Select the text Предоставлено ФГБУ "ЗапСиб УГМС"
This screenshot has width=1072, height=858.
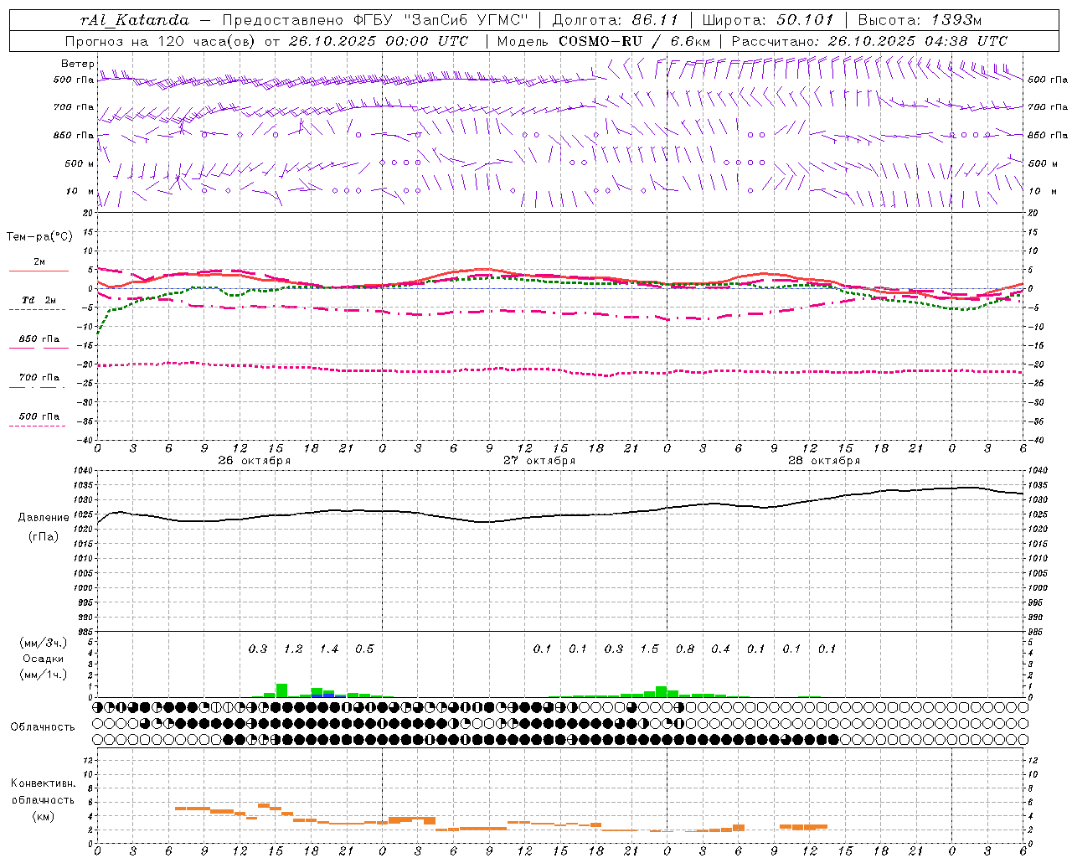(x=375, y=20)
